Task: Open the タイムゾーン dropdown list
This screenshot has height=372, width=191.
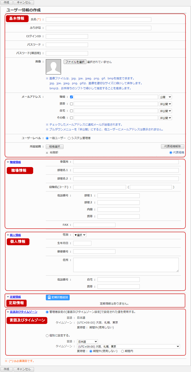Action: click(128, 346)
